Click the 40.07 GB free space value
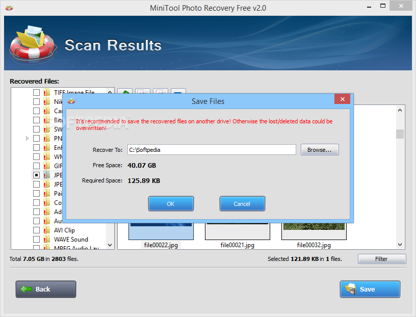Image resolution: width=416 pixels, height=317 pixels. (x=142, y=166)
